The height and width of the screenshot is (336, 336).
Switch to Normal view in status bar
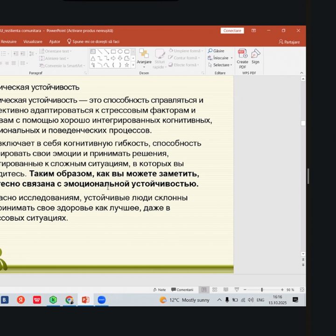204,290
